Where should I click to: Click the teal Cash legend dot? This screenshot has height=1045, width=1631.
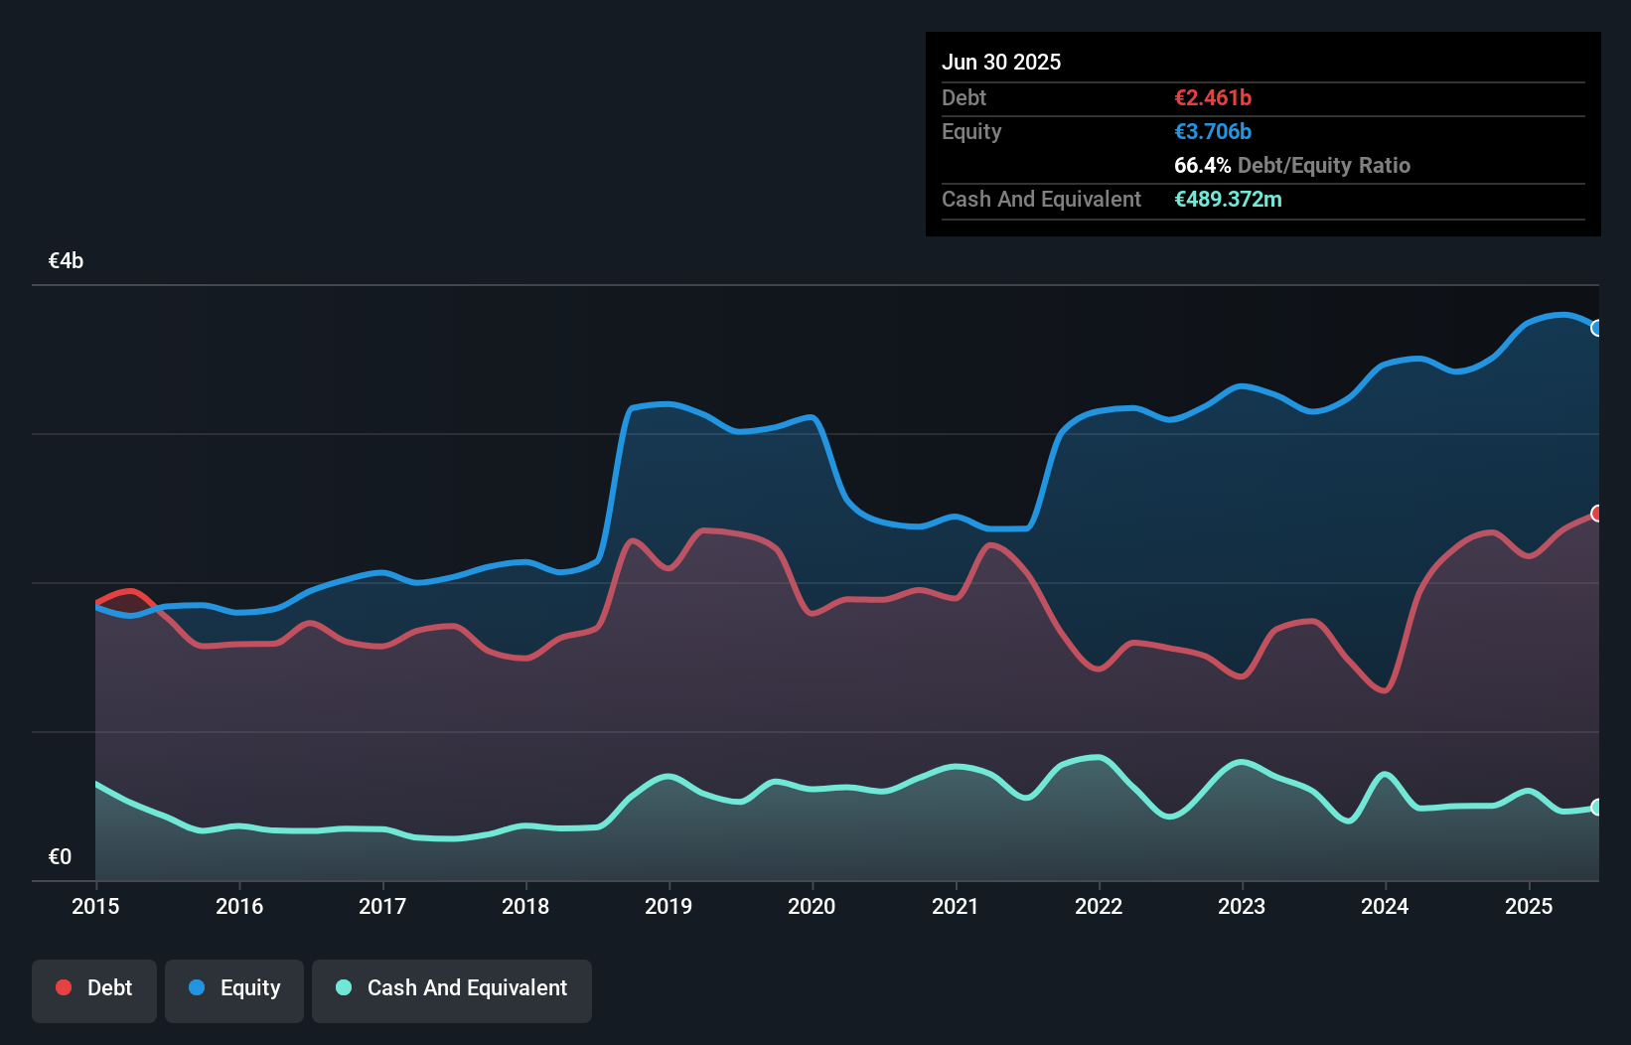pos(344,987)
